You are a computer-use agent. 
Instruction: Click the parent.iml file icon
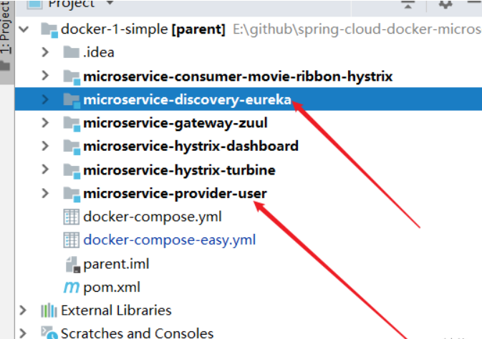click(x=73, y=265)
